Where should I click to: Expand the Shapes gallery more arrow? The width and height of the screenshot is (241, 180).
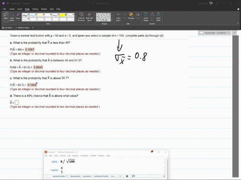[112, 20]
